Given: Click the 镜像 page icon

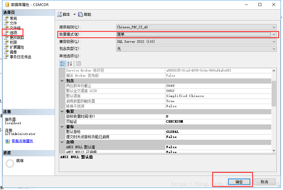Looking at the screenshot, I should coord(6,52).
